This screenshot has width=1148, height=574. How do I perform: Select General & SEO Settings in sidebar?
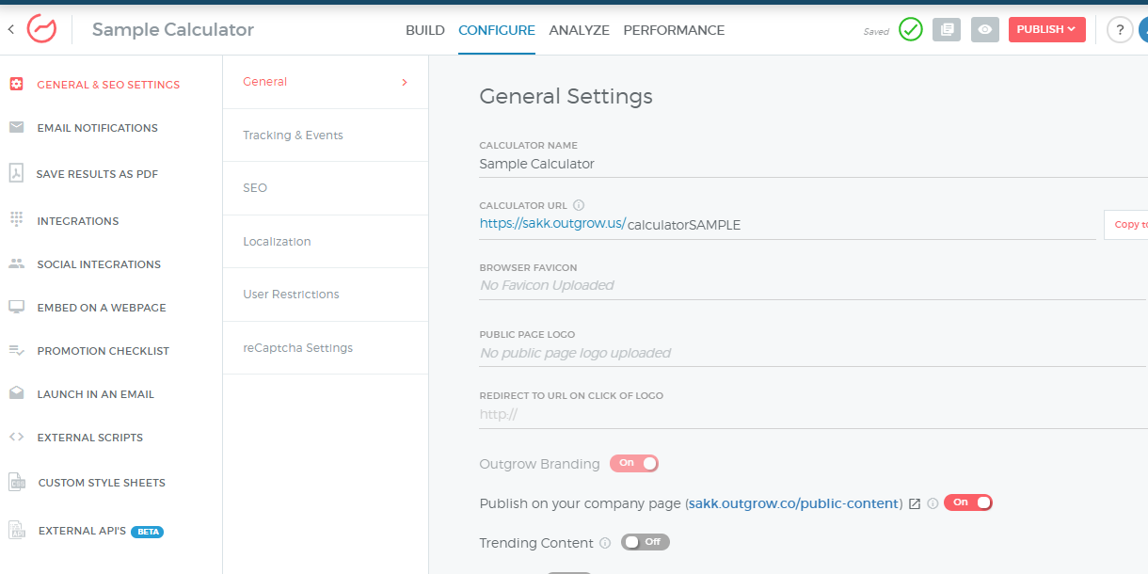click(x=108, y=85)
